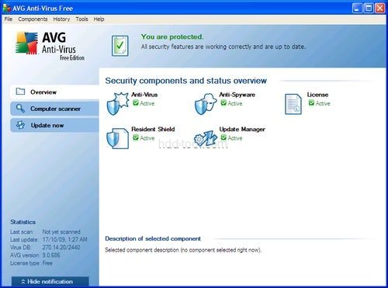Click the collapse arrows on Hide notification
The width and height of the screenshot is (388, 288).
pyautogui.click(x=23, y=282)
